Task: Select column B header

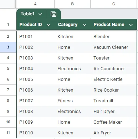Action: 72,4
